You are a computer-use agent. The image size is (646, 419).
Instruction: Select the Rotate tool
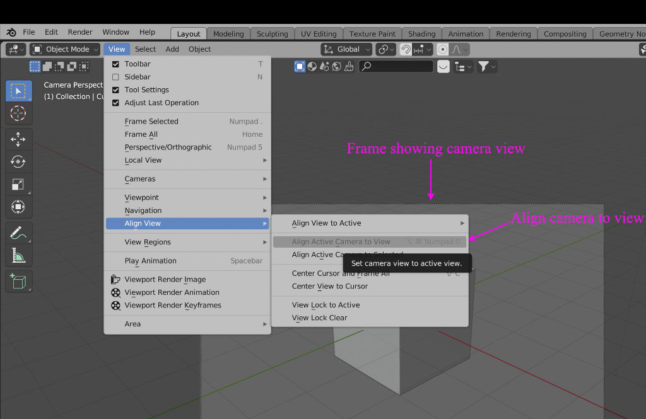[x=18, y=162]
